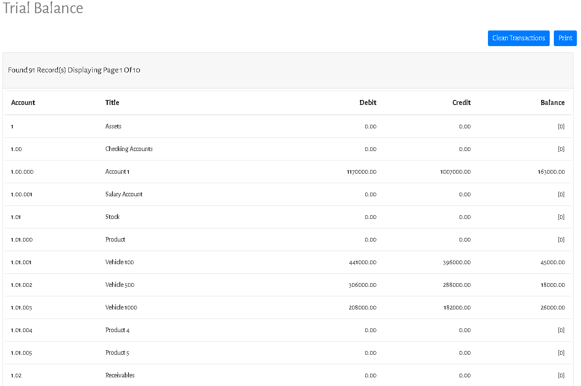Click the Trial Balance page heading
The width and height of the screenshot is (581, 386).
click(43, 8)
